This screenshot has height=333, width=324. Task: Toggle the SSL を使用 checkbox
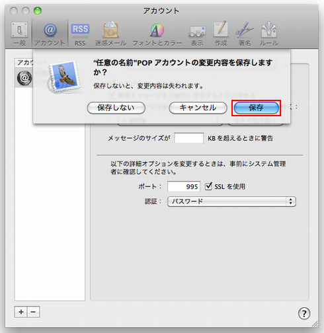(x=208, y=186)
